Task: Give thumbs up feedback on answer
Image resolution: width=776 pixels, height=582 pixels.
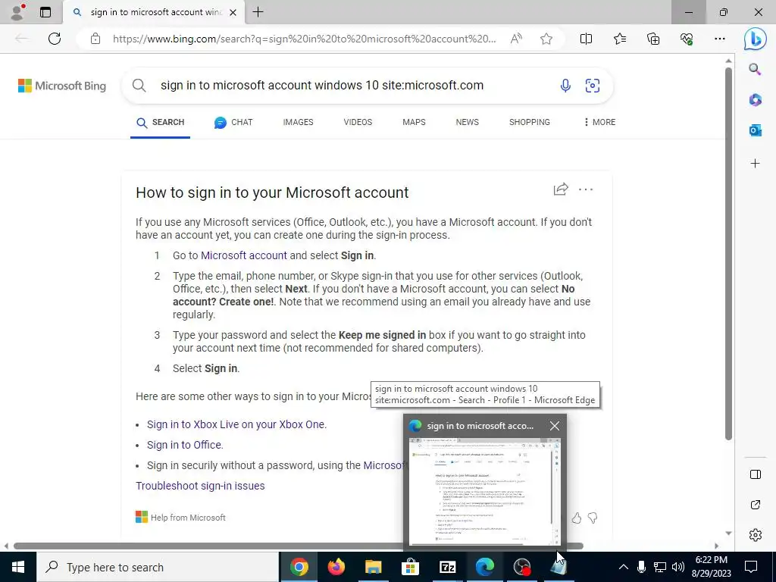Action: [x=576, y=518]
